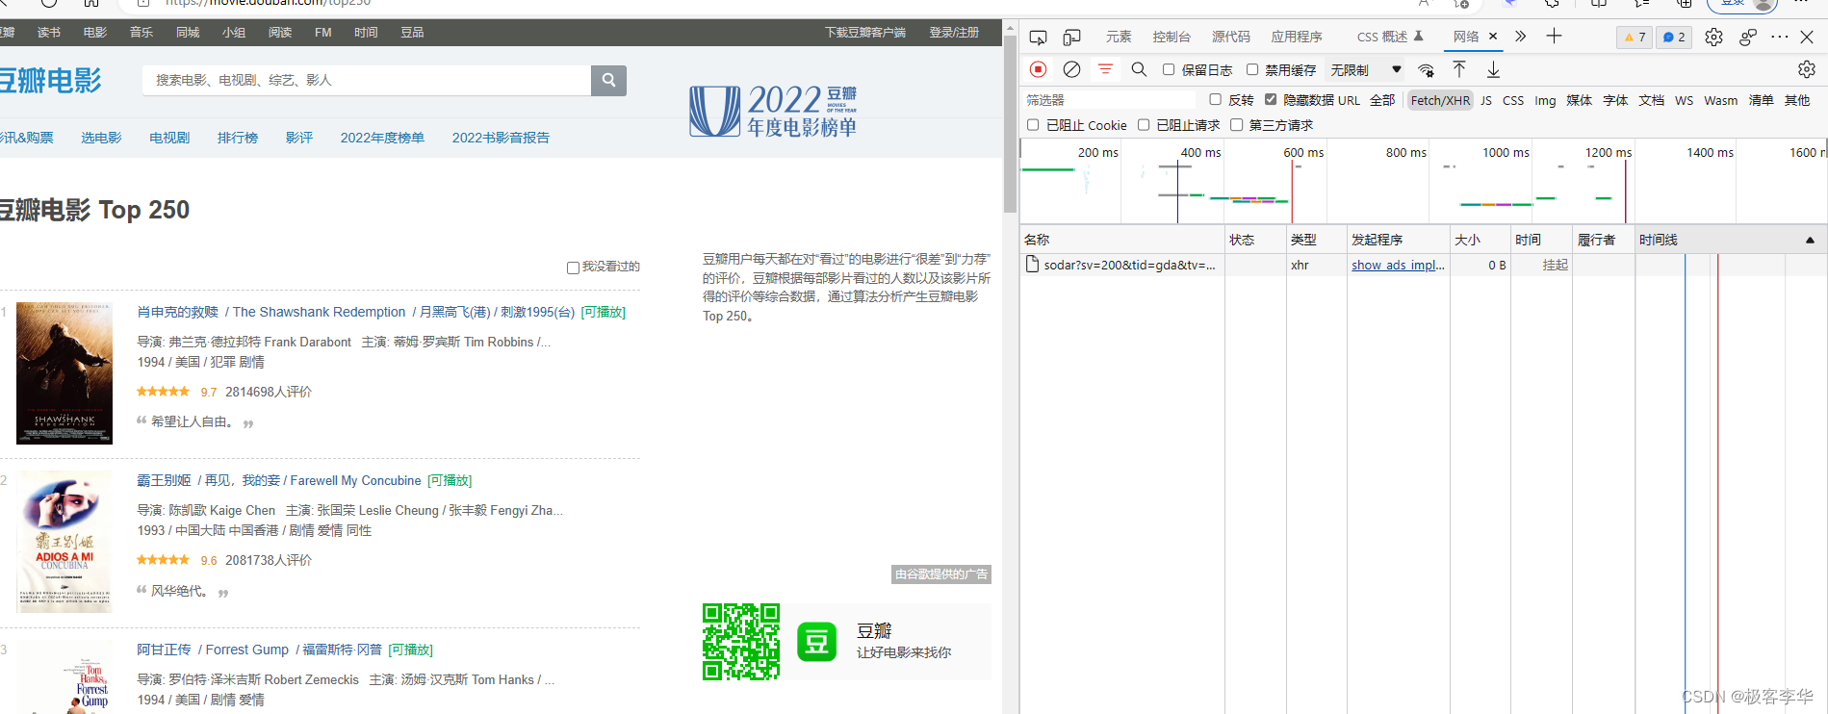Filter requests by Img type
Viewport: 1828px width, 714px height.
pos(1545,100)
